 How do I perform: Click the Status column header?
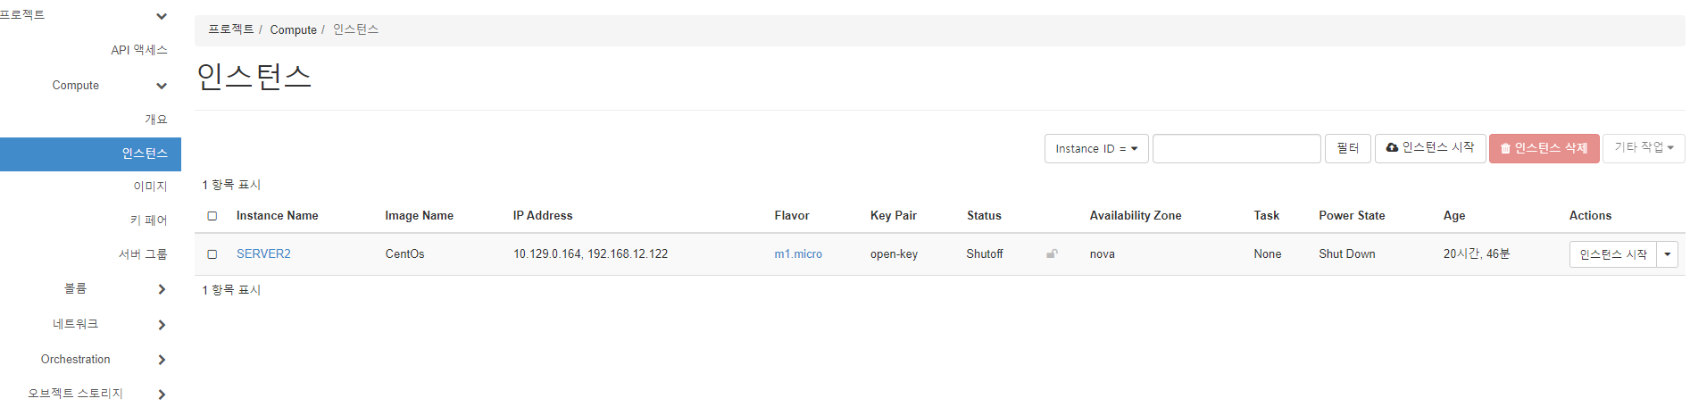coord(984,216)
